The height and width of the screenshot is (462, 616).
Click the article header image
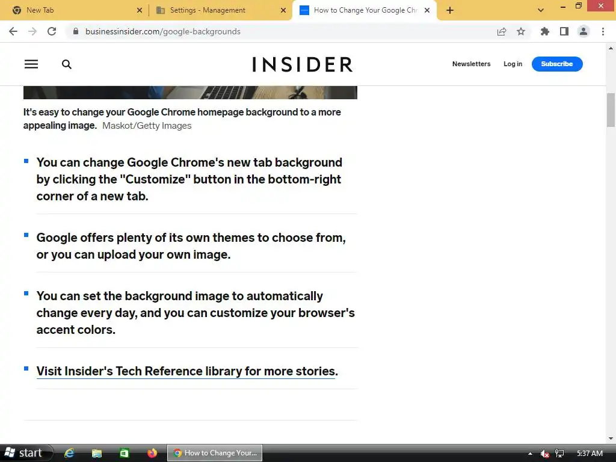190,92
